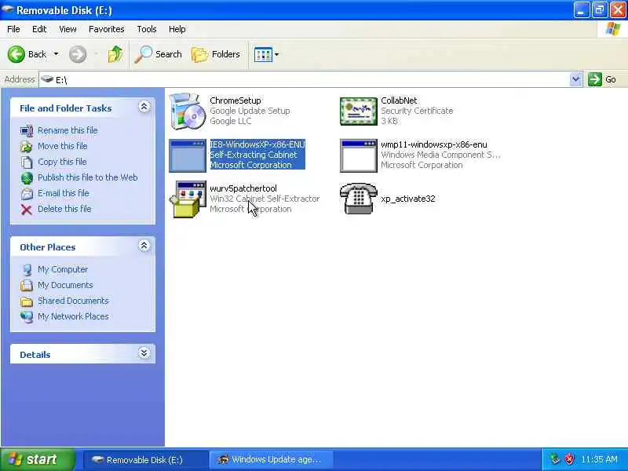
Task: Click the My Computer icon in Other Places
Action: [27, 270]
